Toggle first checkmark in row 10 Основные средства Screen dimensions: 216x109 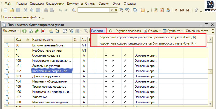pos(106,55)
